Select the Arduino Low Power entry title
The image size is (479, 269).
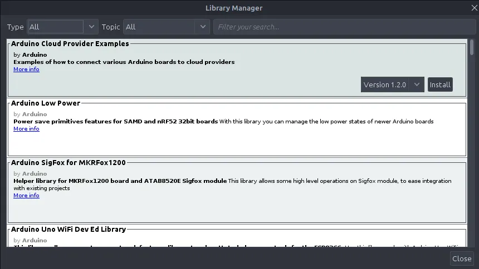click(x=46, y=103)
